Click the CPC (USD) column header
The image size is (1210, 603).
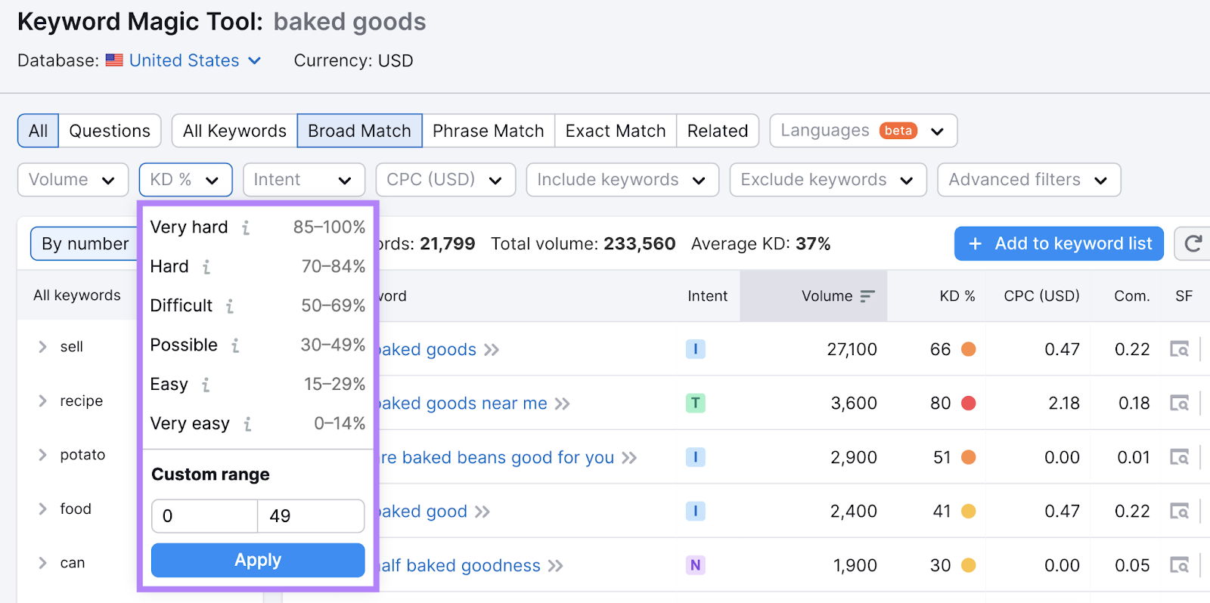[x=1041, y=296]
